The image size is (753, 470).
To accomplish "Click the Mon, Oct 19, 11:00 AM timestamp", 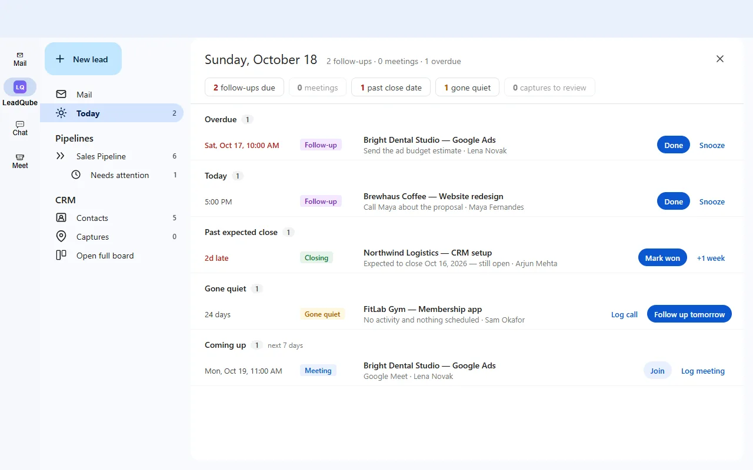I will (x=244, y=371).
